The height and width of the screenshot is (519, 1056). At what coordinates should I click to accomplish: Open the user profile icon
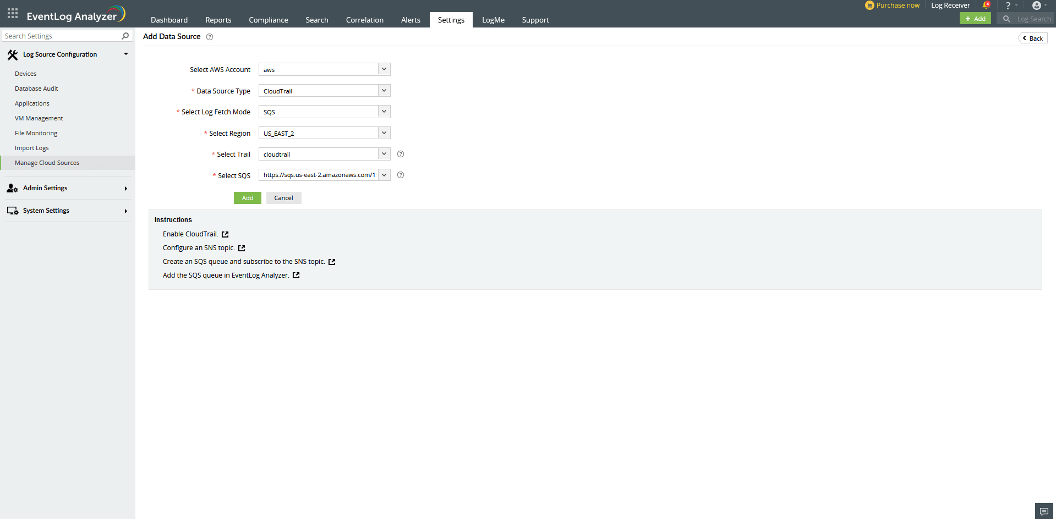(x=1037, y=5)
